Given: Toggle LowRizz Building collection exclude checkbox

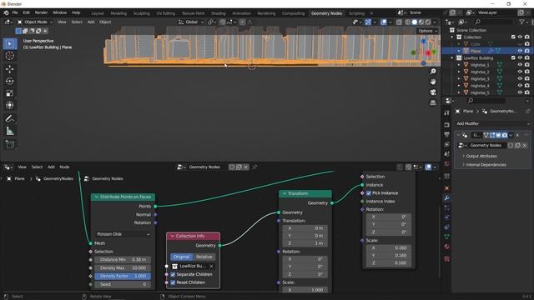Looking at the screenshot, I should tap(513, 57).
